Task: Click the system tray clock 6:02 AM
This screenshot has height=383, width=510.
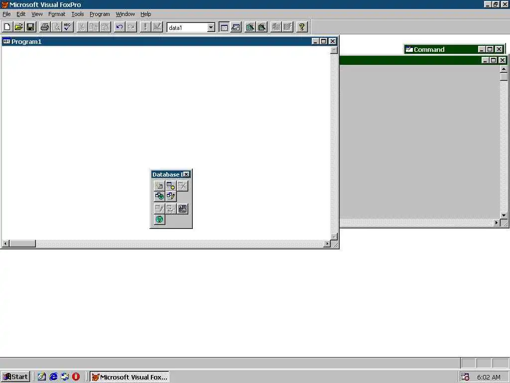Action: point(489,377)
